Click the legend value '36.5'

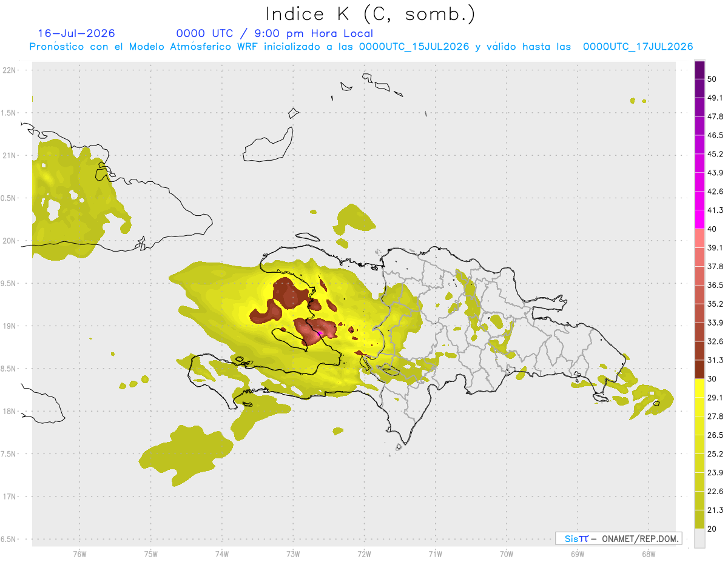[x=715, y=285]
